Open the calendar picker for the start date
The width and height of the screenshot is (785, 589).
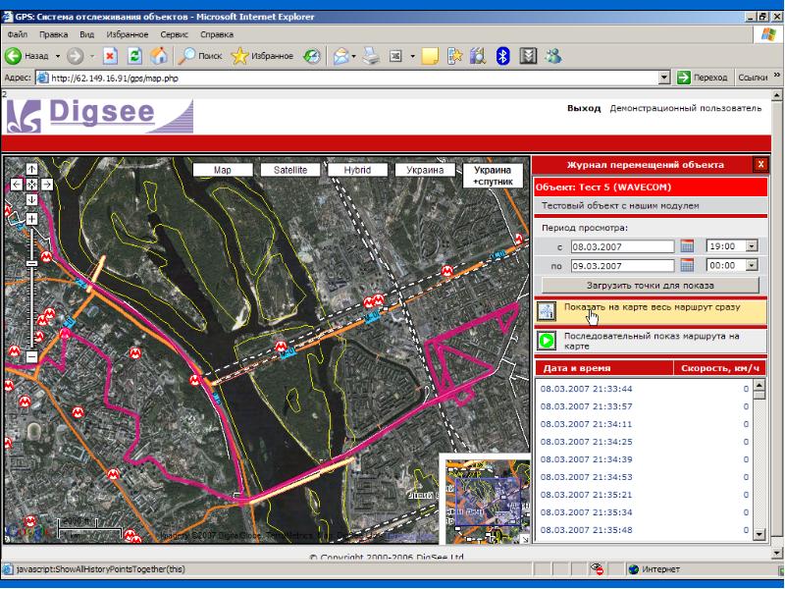click(687, 245)
